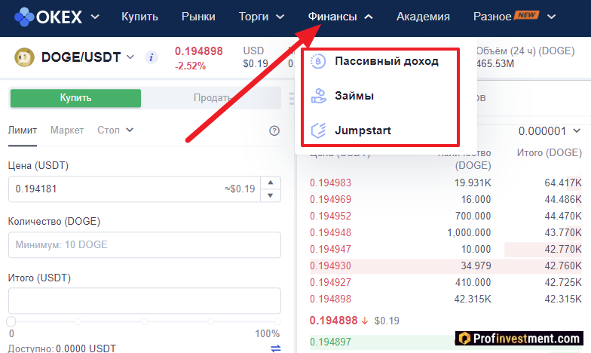
Task: Click the 0.194898 order book price
Action: (330, 299)
